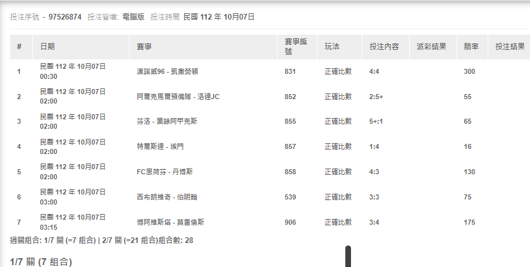Click the 賠率 column header
Screen dimensions: 530x267
471,47
